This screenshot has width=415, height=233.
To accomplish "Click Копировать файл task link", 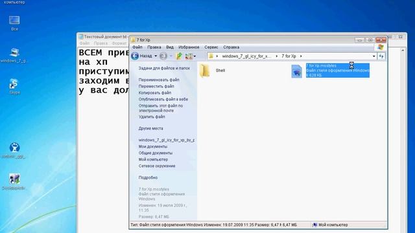I will tap(155, 93).
